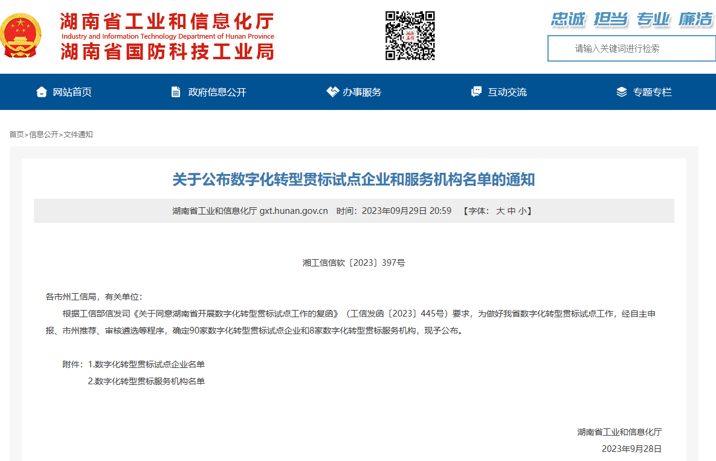Click 文件通知 in the breadcrumb
This screenshot has height=461, width=716.
[79, 134]
